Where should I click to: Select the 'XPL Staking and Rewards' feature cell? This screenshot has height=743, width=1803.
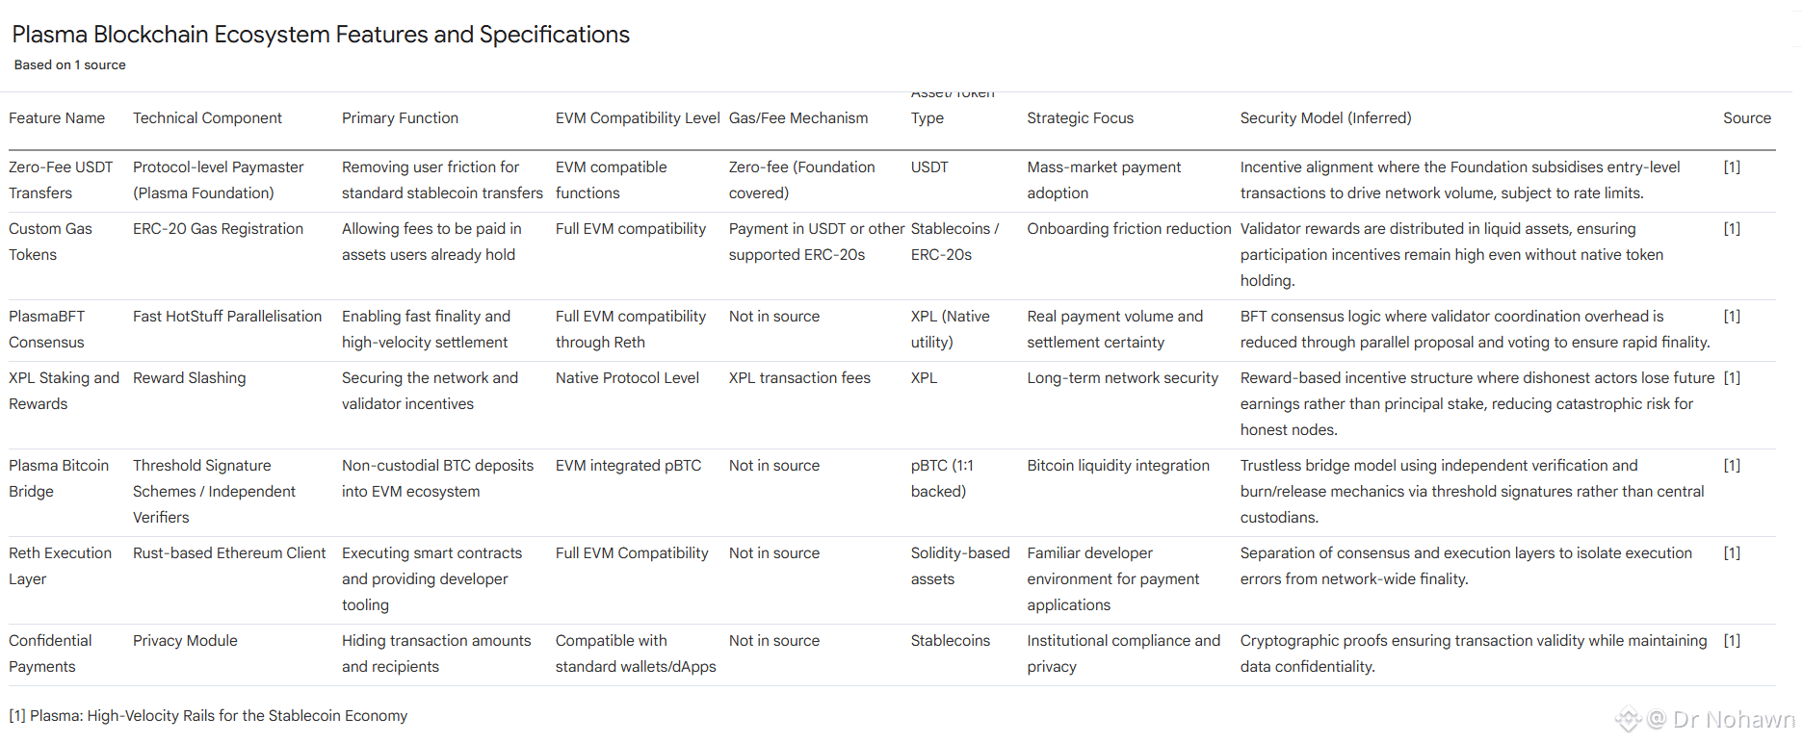[64, 391]
